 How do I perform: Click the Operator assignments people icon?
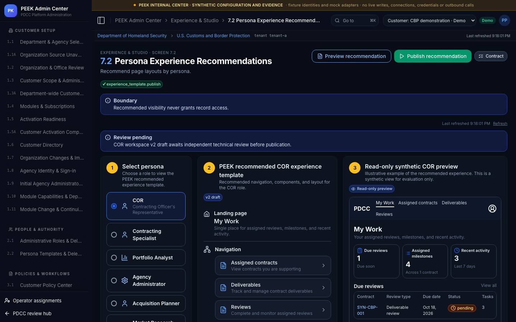pyautogui.click(x=7, y=301)
